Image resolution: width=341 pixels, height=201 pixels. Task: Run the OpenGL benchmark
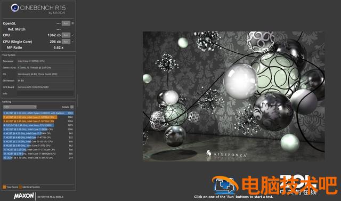click(66, 23)
